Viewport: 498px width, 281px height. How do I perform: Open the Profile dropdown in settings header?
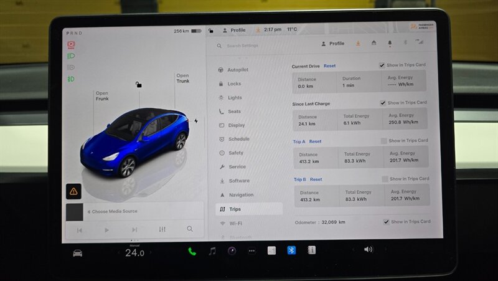(x=332, y=44)
